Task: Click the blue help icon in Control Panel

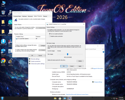Action: pos(103,52)
